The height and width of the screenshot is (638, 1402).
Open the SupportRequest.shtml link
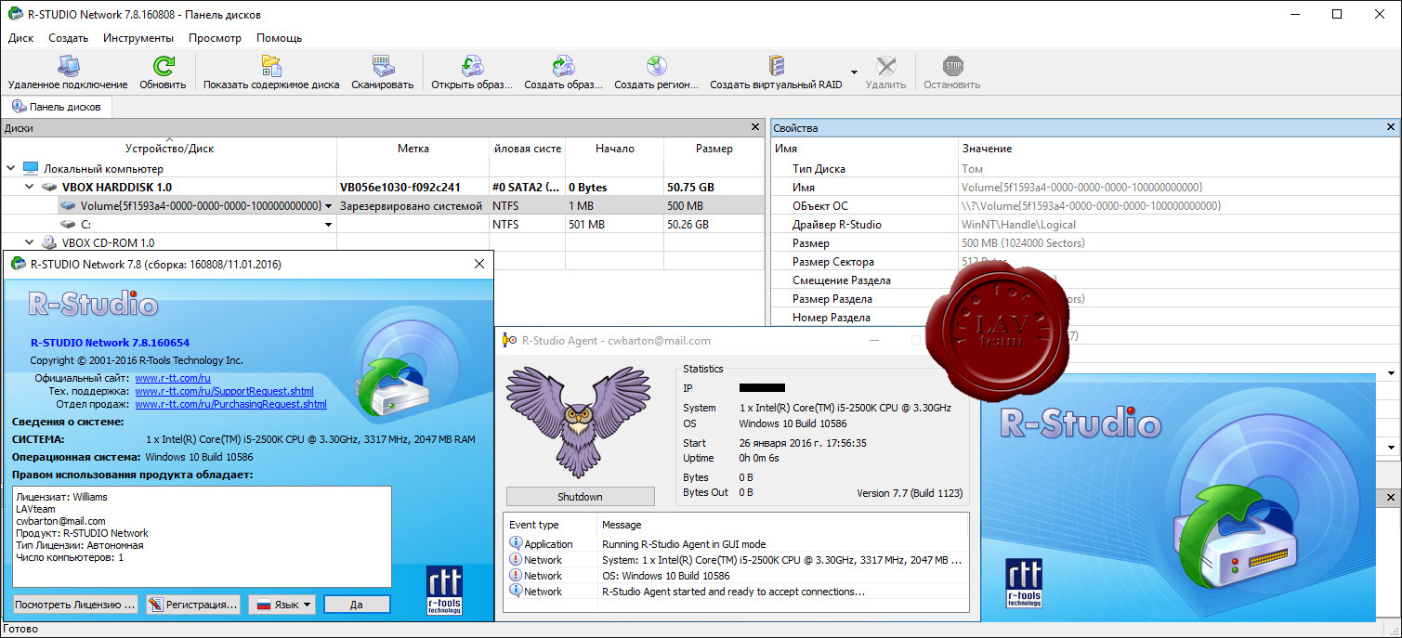click(224, 391)
